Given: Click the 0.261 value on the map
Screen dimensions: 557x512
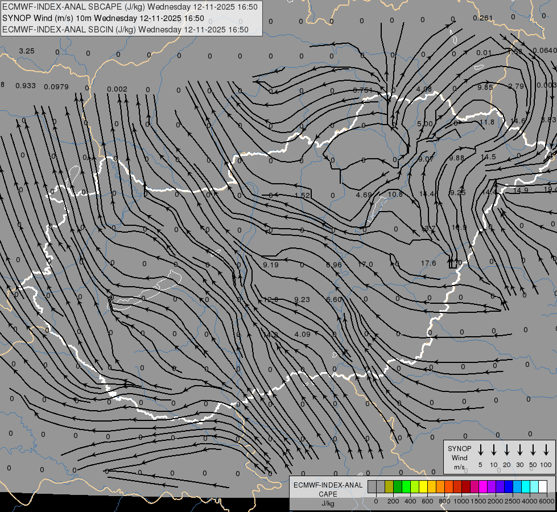Looking at the screenshot, I should point(483,18).
